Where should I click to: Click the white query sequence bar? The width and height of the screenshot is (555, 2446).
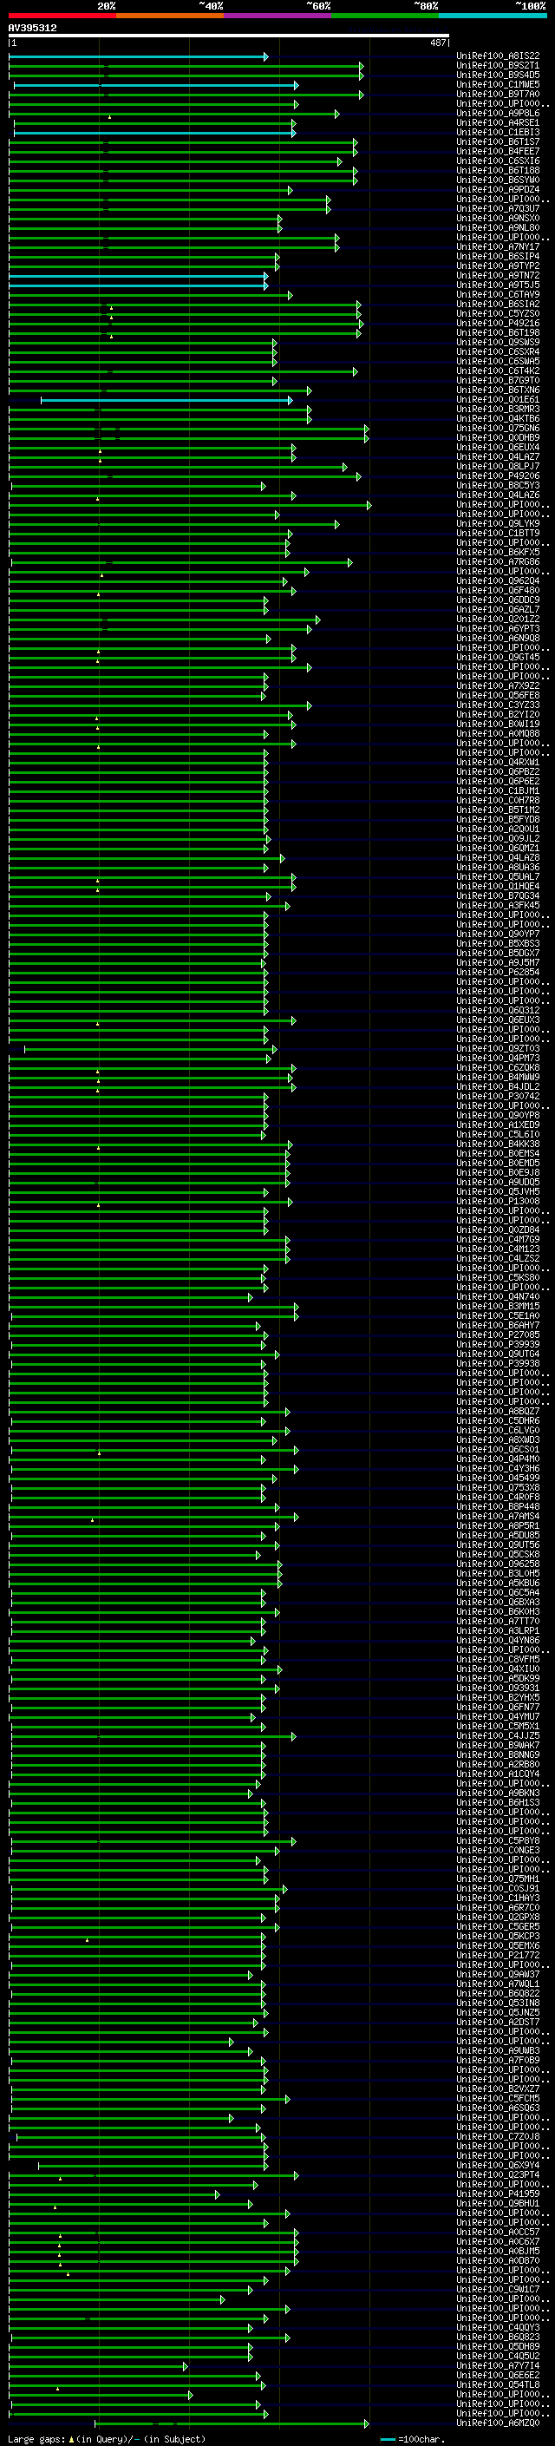[229, 35]
